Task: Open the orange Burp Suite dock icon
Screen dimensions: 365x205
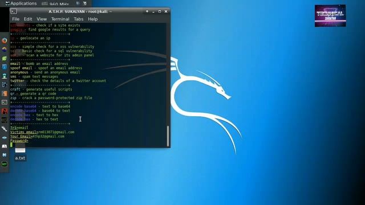Action: pos(4,93)
